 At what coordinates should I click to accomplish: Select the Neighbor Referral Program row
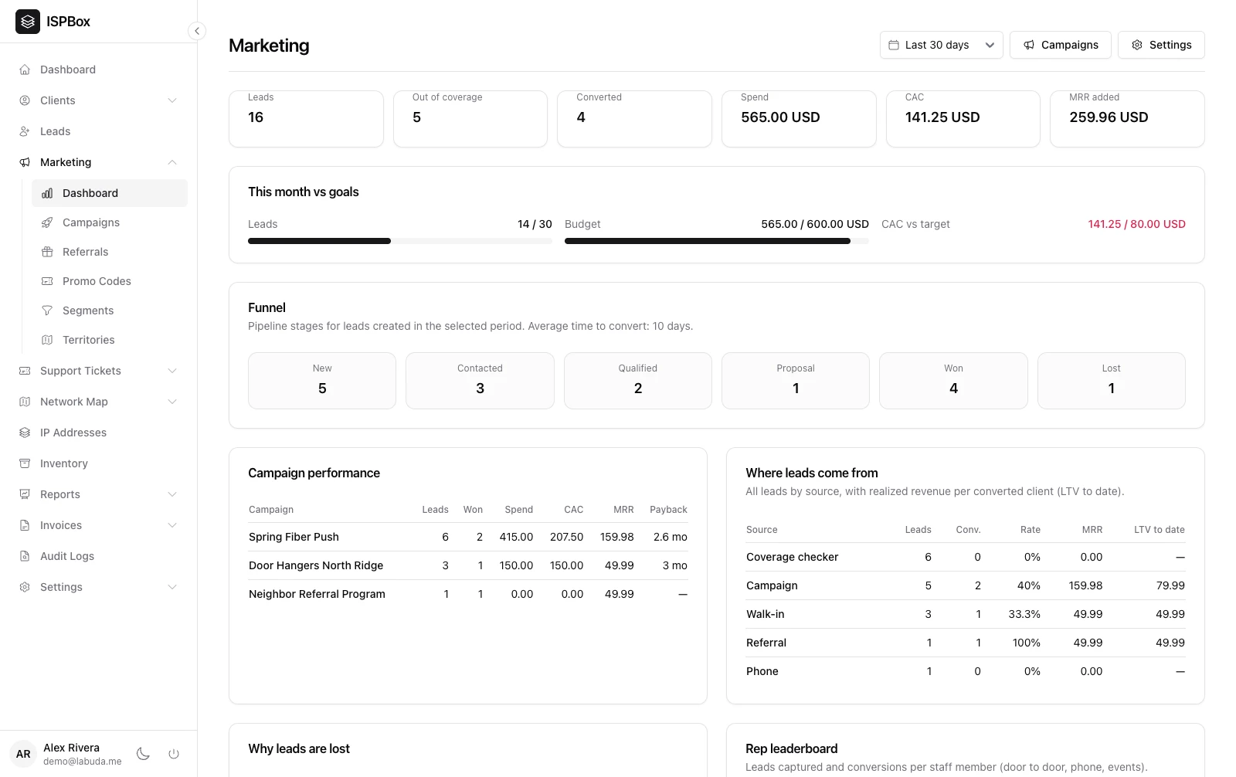point(468,594)
